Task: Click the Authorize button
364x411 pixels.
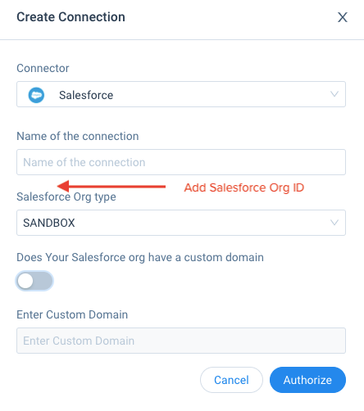Action: tap(307, 380)
